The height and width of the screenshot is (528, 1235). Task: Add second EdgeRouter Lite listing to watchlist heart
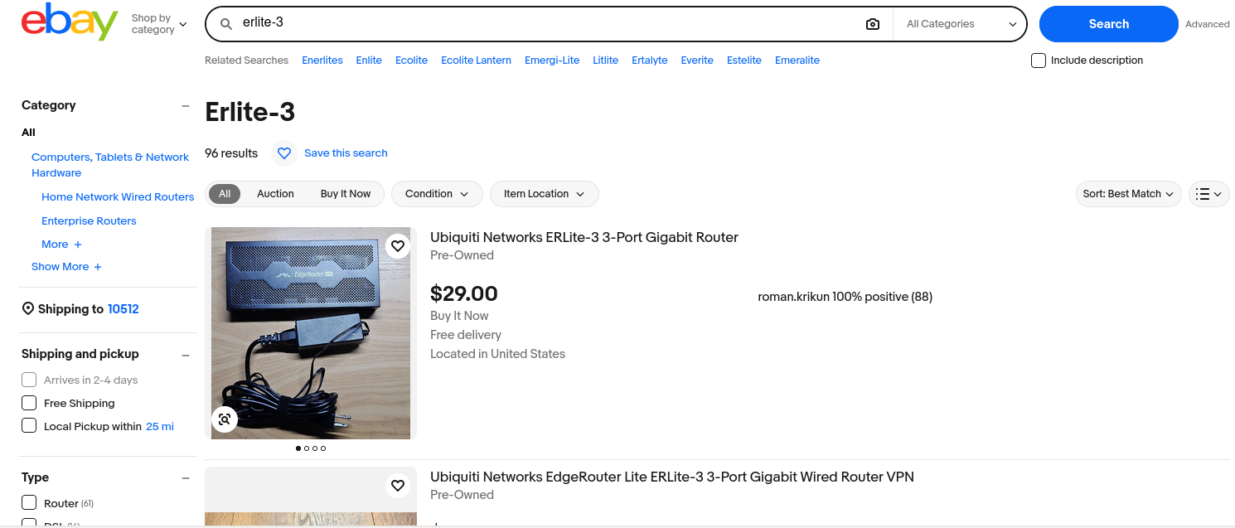pos(398,486)
